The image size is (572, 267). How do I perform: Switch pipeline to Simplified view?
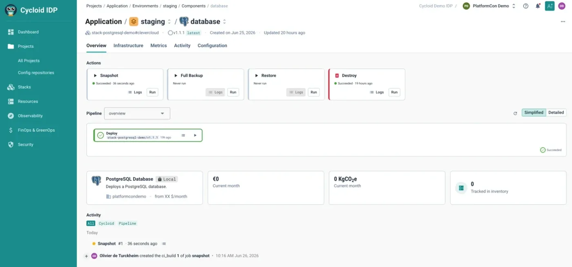click(534, 113)
